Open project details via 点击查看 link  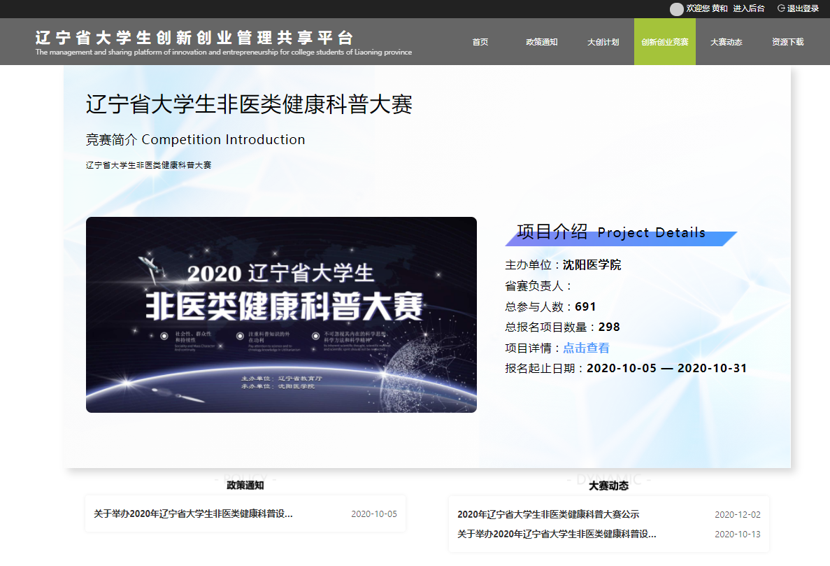(x=586, y=348)
